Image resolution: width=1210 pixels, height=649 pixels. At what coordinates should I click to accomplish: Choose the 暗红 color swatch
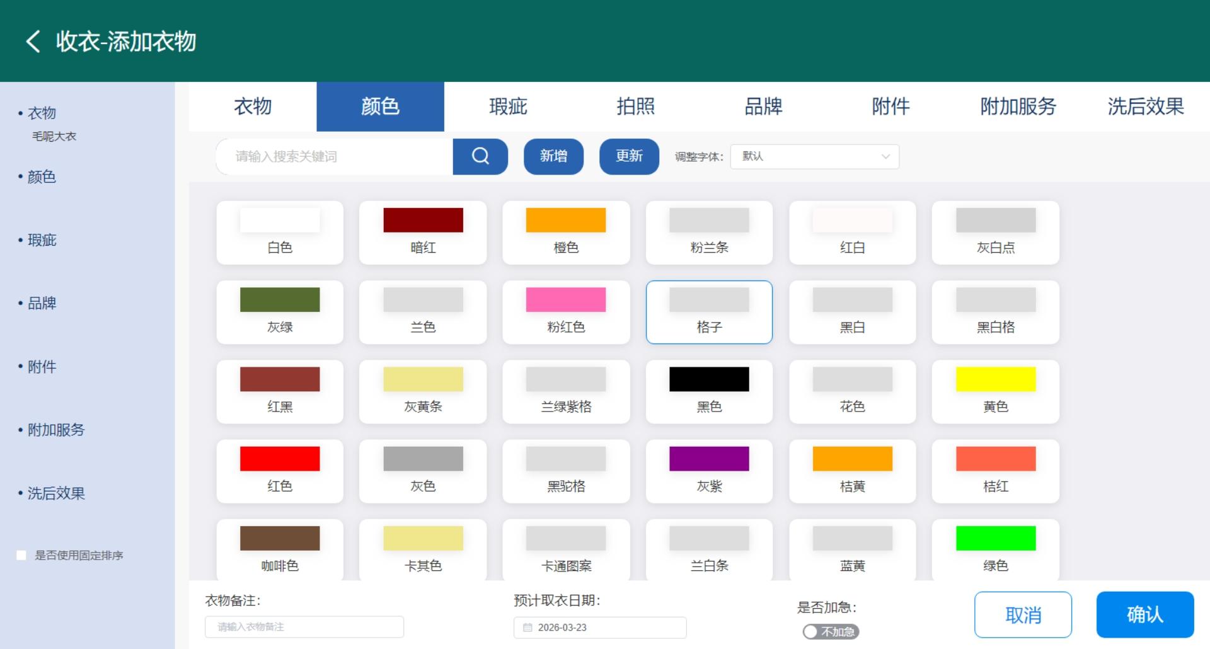pyautogui.click(x=423, y=233)
